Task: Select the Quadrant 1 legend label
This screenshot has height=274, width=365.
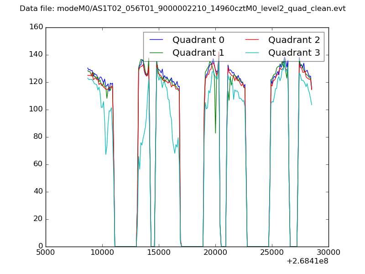Action: click(198, 53)
